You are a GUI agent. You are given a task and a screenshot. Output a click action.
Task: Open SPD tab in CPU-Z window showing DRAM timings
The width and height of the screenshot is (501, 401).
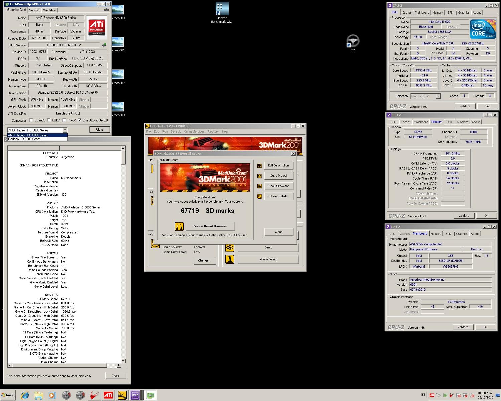coord(449,122)
